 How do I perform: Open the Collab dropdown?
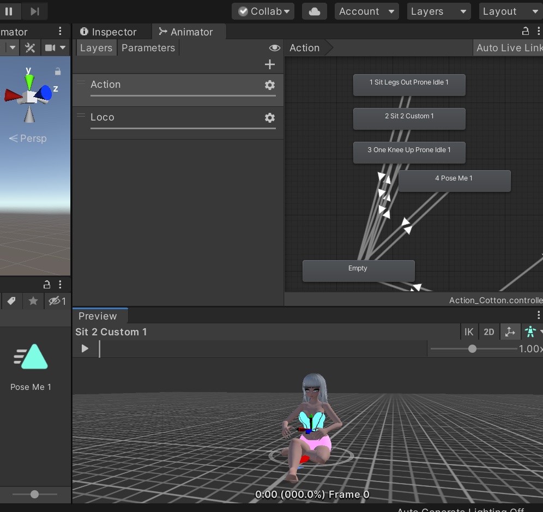(263, 11)
